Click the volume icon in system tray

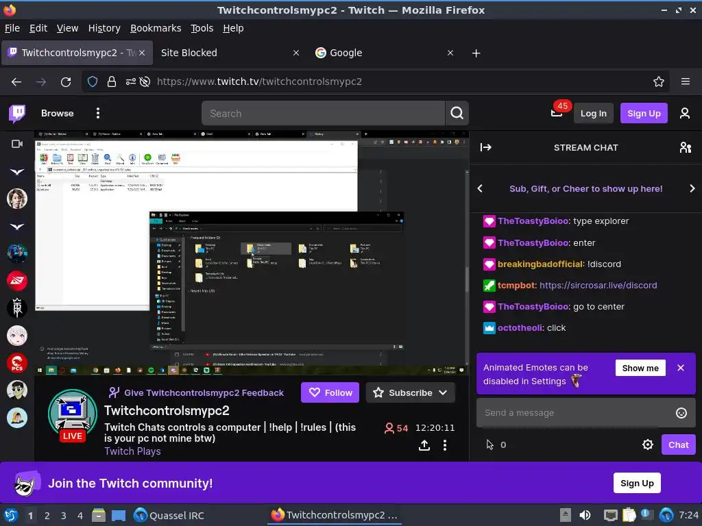click(x=585, y=515)
